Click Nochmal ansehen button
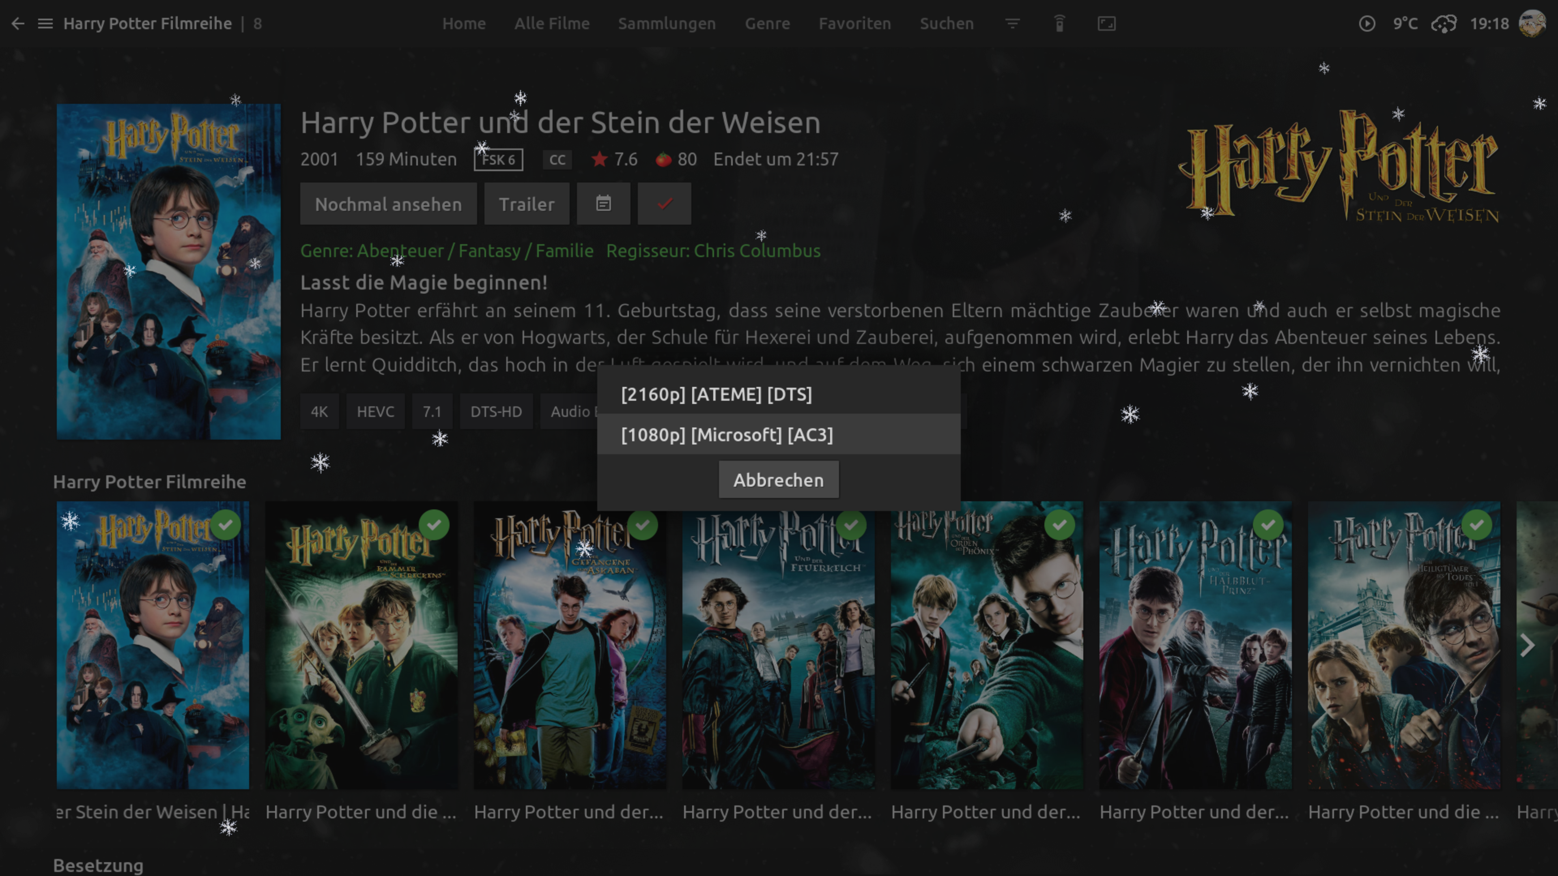 [x=388, y=204]
